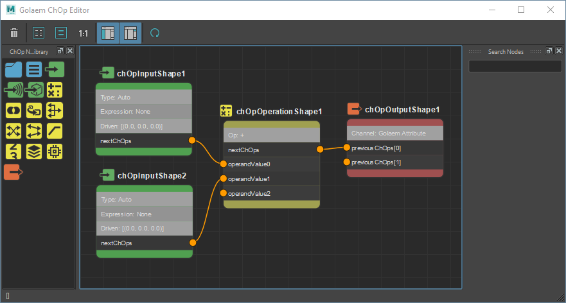Toggle the left library panel visibility button
566x303 pixels.
point(108,33)
